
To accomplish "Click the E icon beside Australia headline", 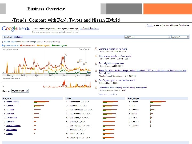I will pyautogui.click(x=96, y=81).
